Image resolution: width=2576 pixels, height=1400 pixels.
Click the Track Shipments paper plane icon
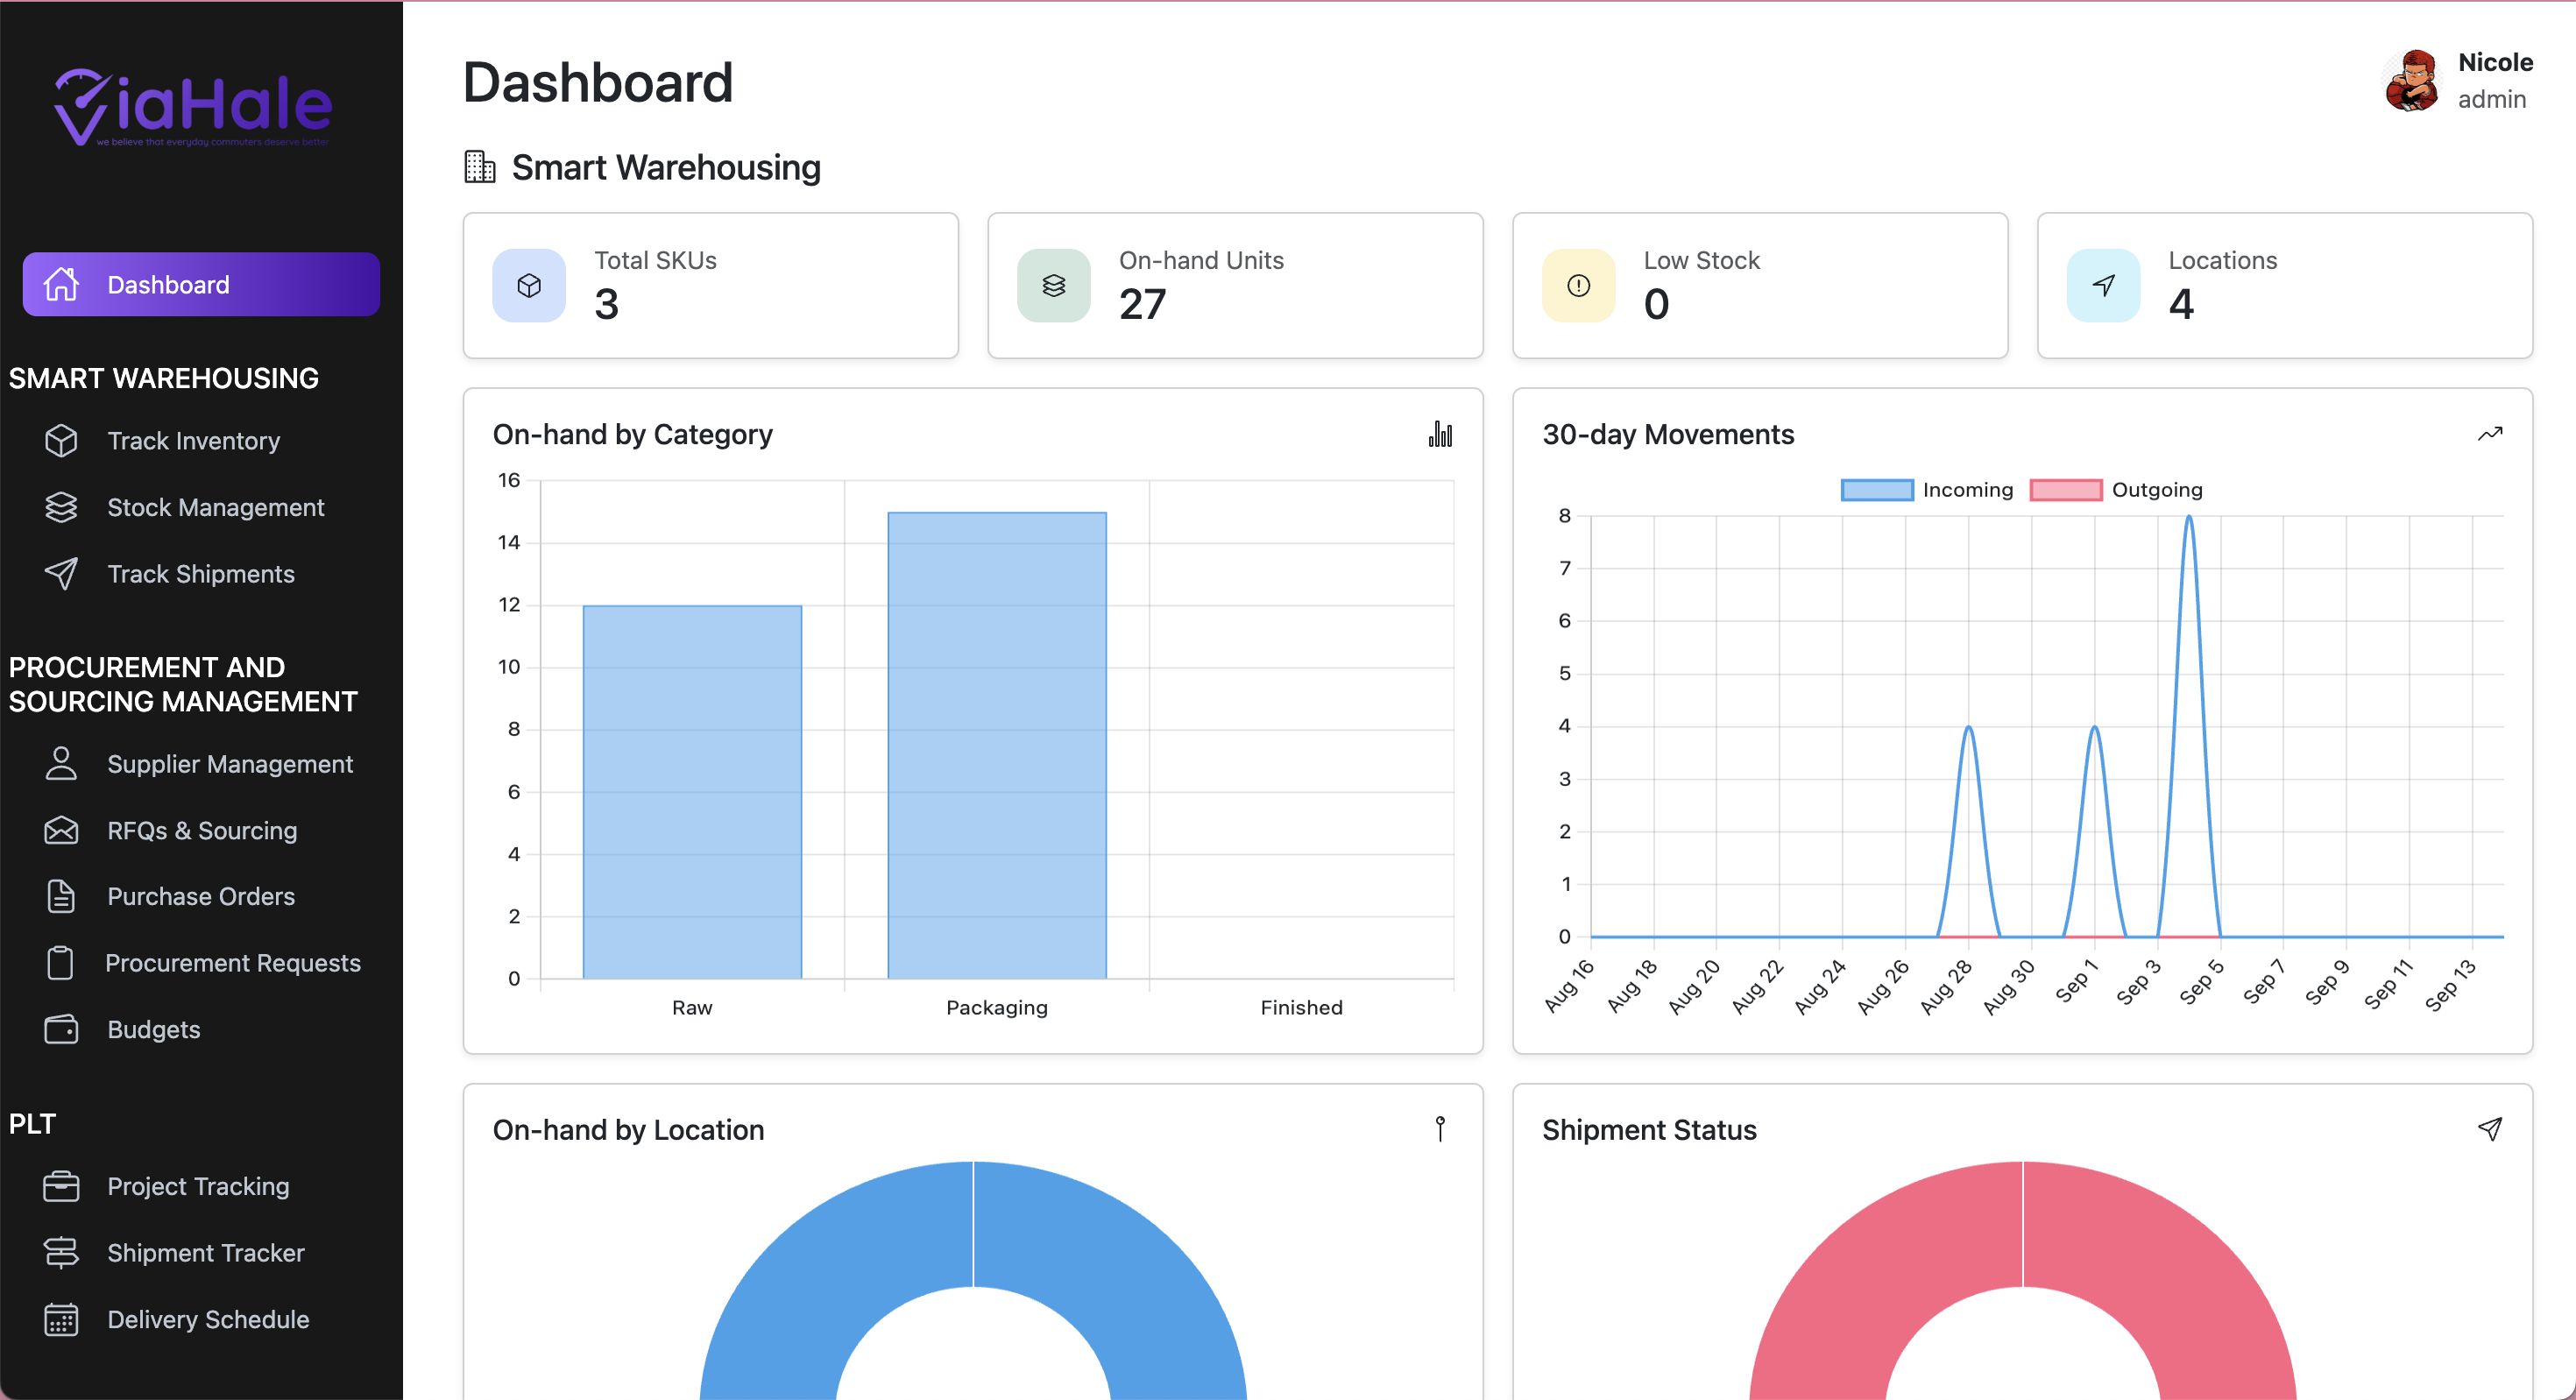[x=61, y=574]
